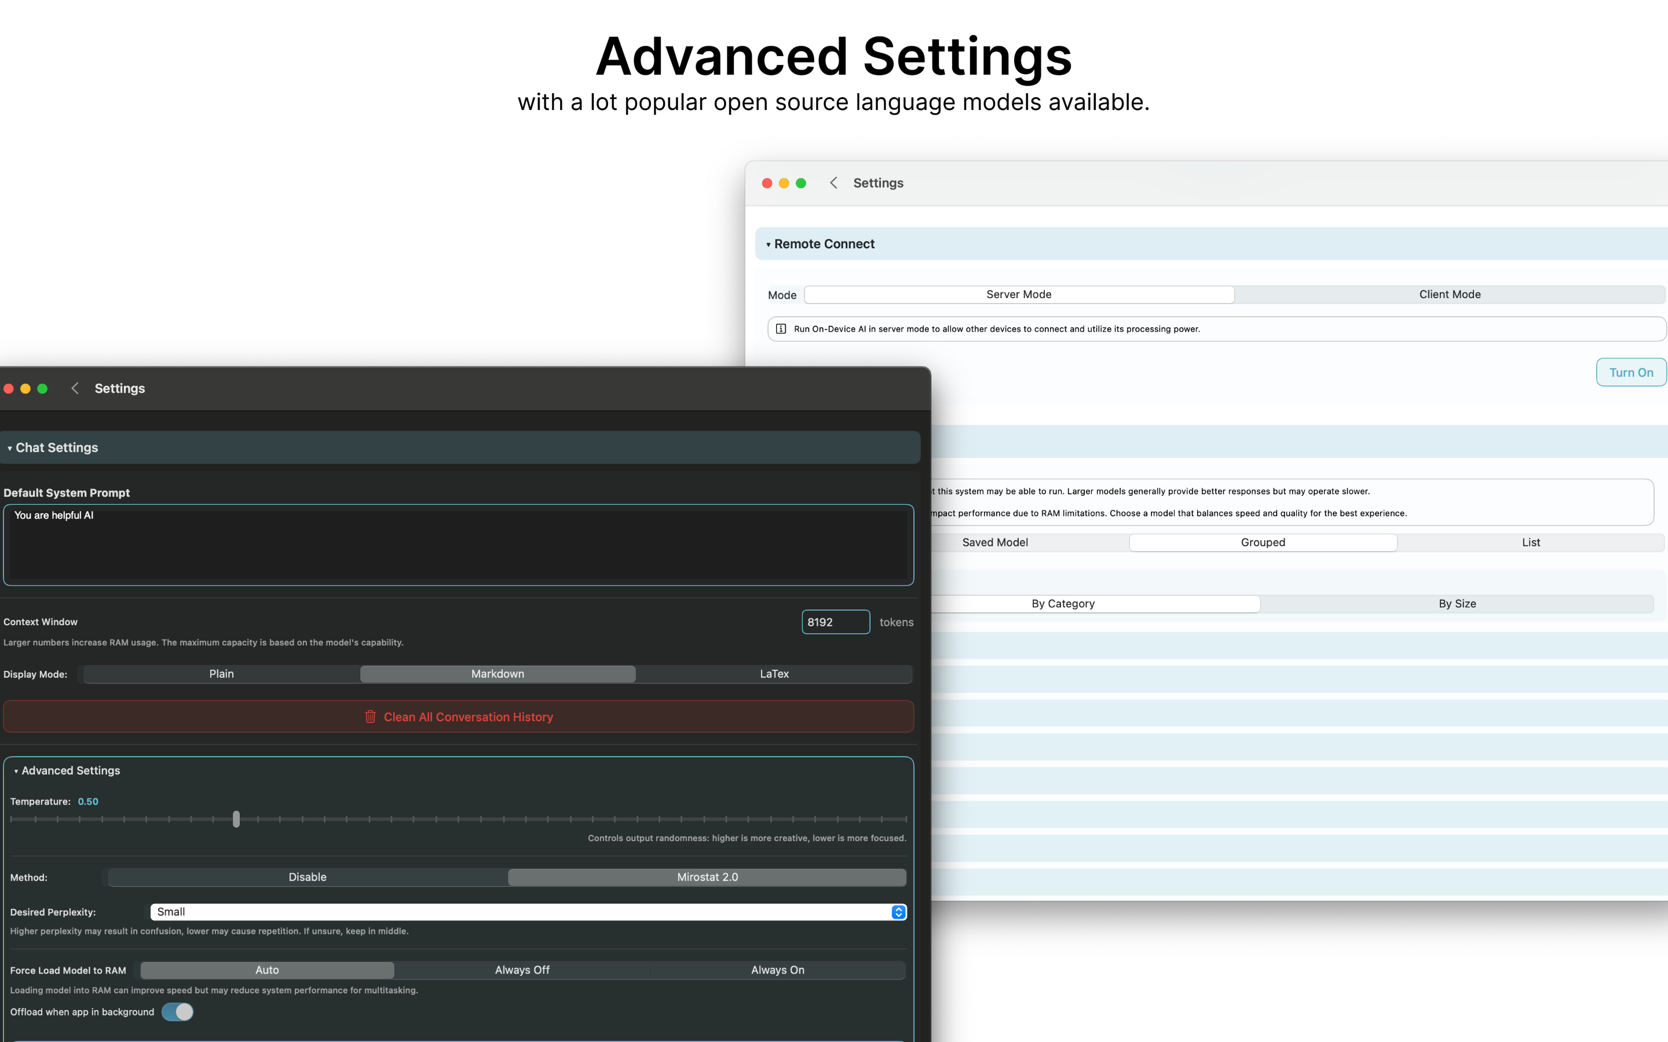Switch to Server Mode
Screen dimensions: 1668x1042
(1019, 294)
